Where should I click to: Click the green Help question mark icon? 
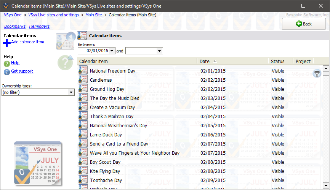(6, 63)
